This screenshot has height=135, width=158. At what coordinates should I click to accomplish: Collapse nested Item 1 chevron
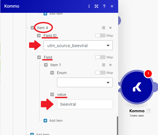pos(46,65)
